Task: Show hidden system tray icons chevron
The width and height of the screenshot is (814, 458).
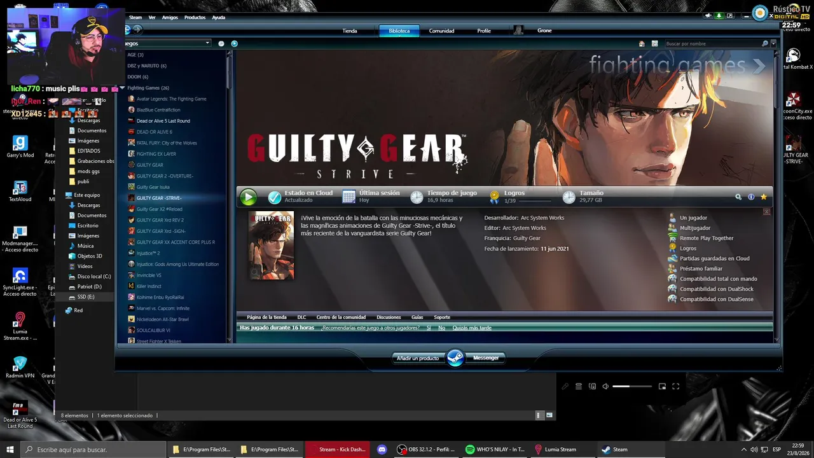Action: point(743,450)
